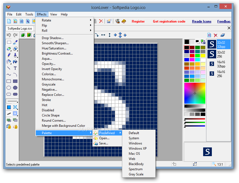Pick the red color swatch
The height and width of the screenshot is (183, 239).
click(x=192, y=56)
